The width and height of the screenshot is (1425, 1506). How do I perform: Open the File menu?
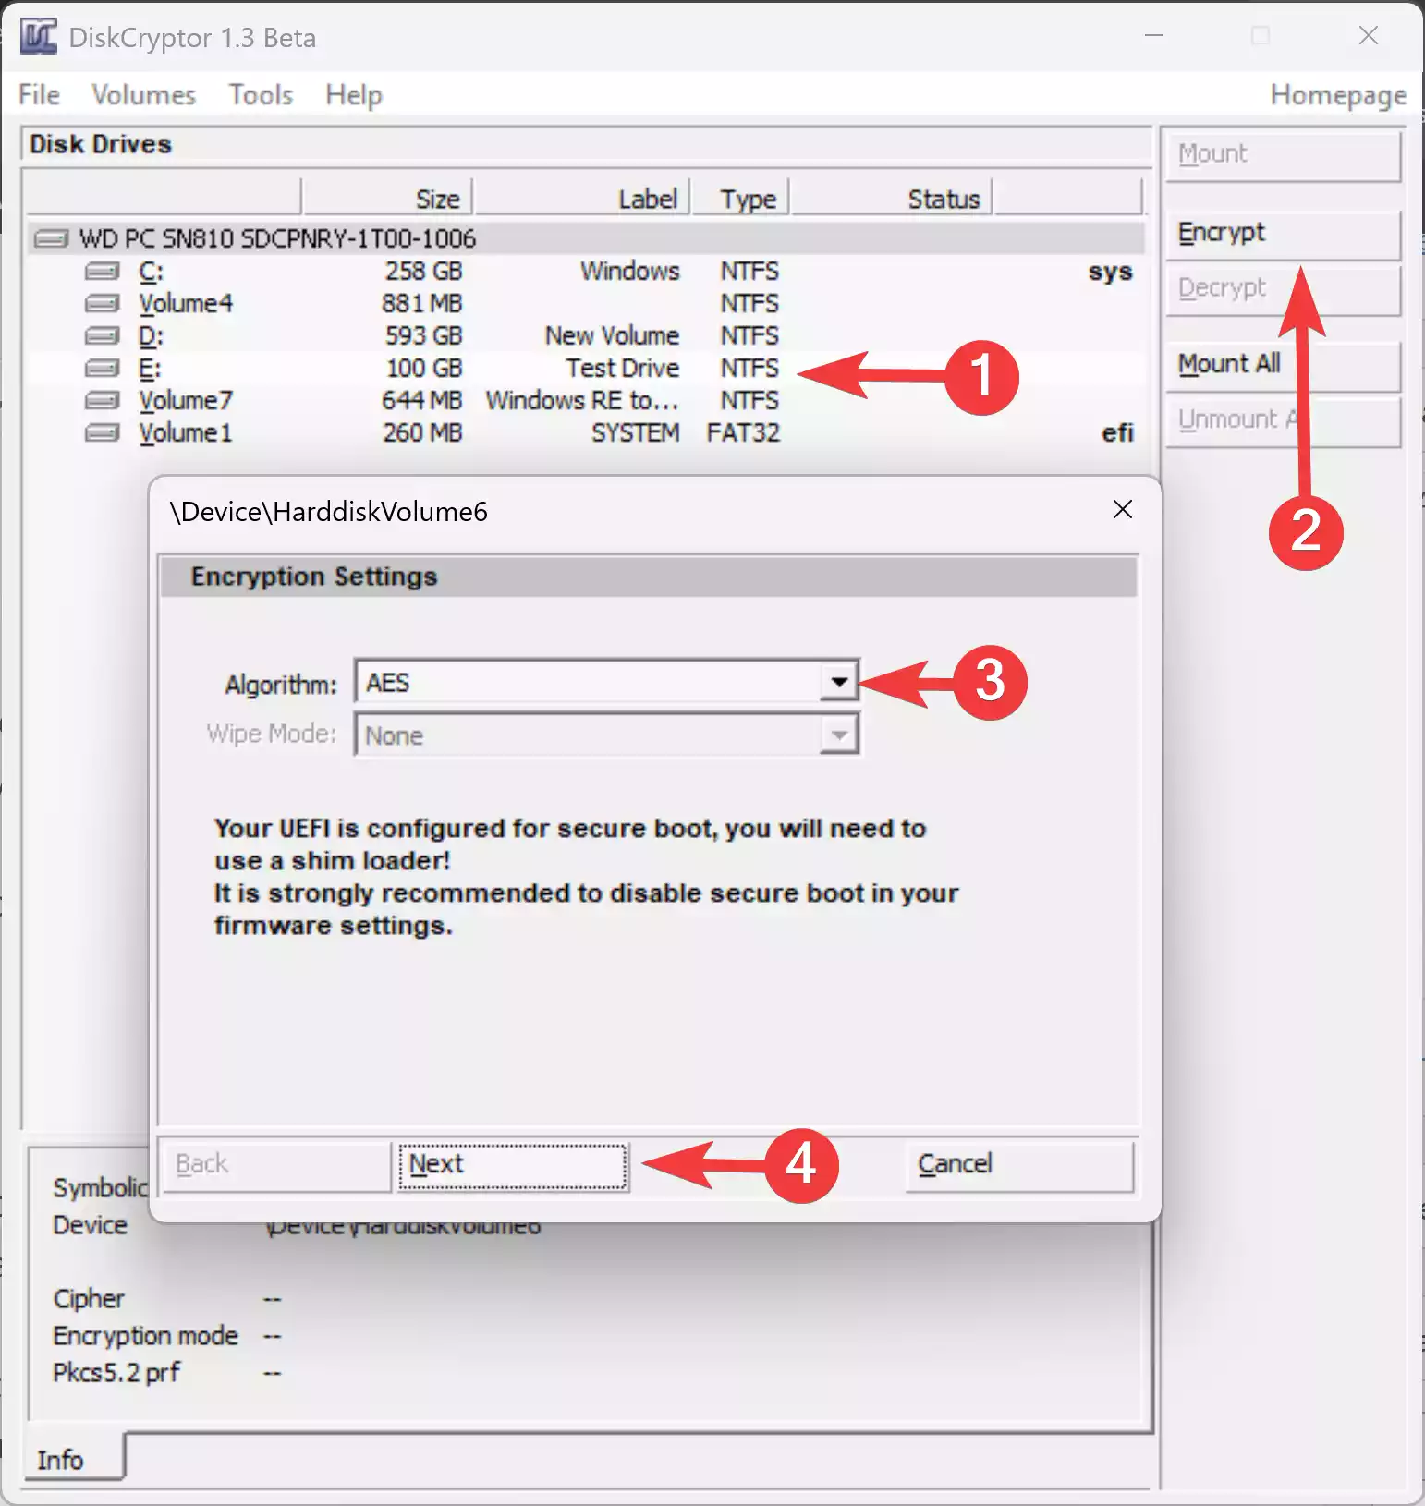click(x=39, y=94)
